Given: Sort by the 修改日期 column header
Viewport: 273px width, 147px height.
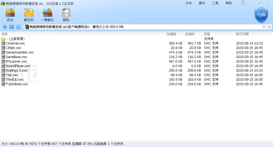Looking at the screenshot, I should [242, 34].
